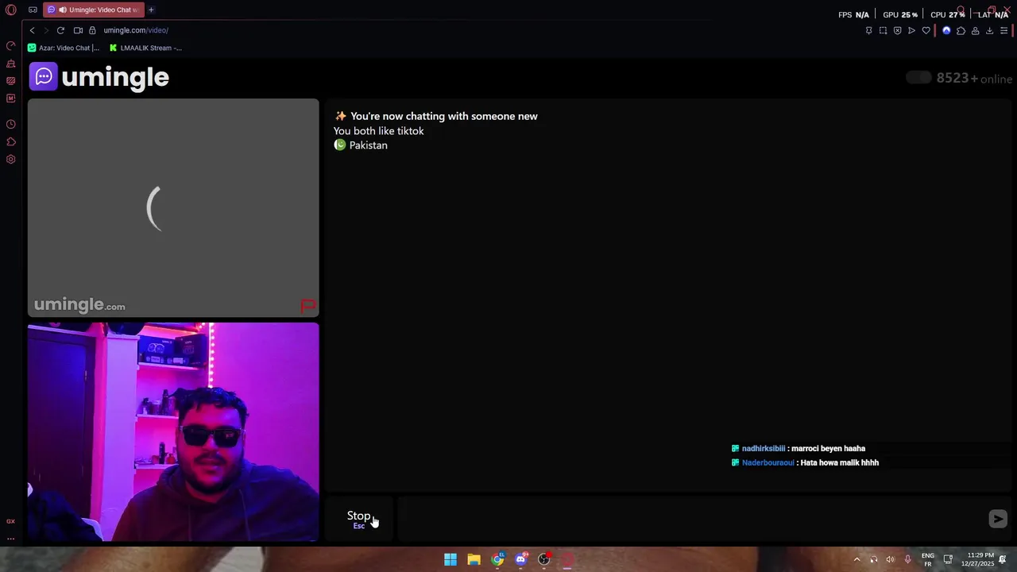View site security padlock info

(92, 30)
